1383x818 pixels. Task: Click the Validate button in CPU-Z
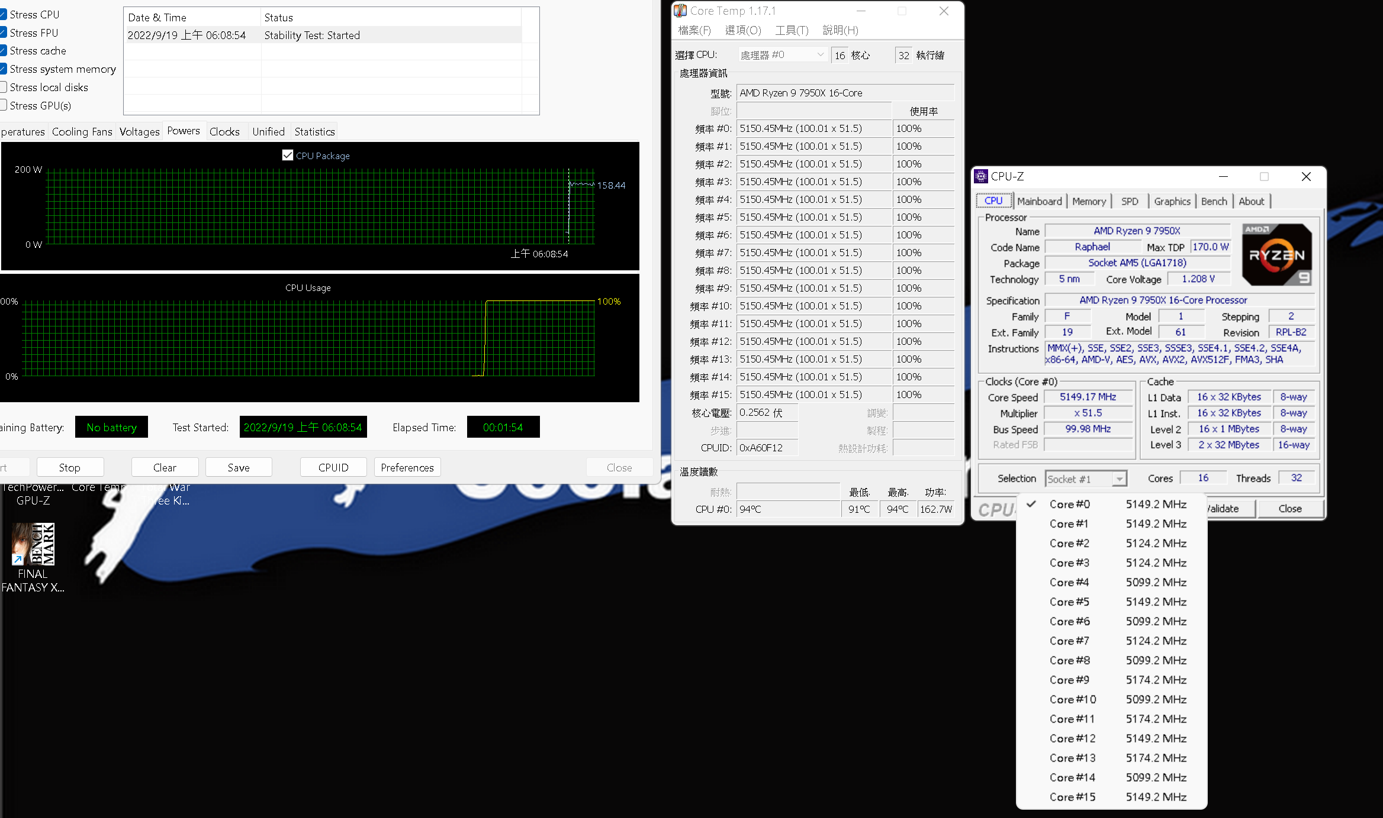point(1230,509)
